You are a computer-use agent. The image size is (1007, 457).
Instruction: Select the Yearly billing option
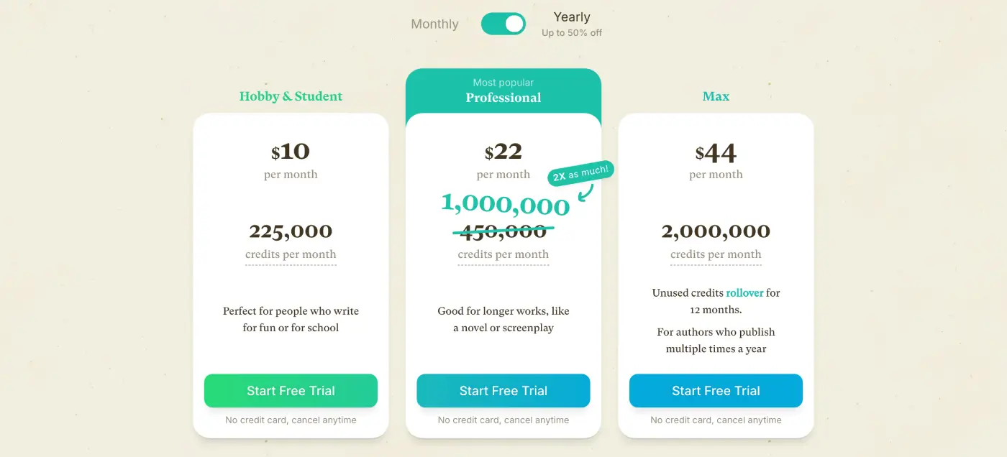point(571,17)
